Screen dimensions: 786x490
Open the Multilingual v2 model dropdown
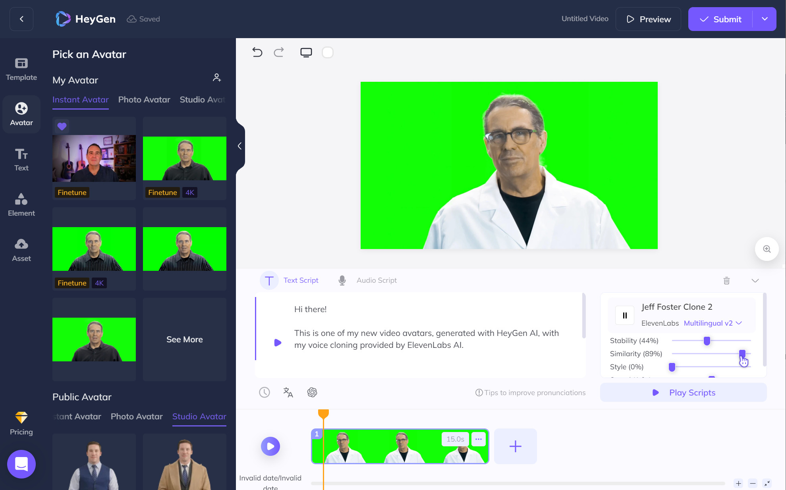coord(713,323)
